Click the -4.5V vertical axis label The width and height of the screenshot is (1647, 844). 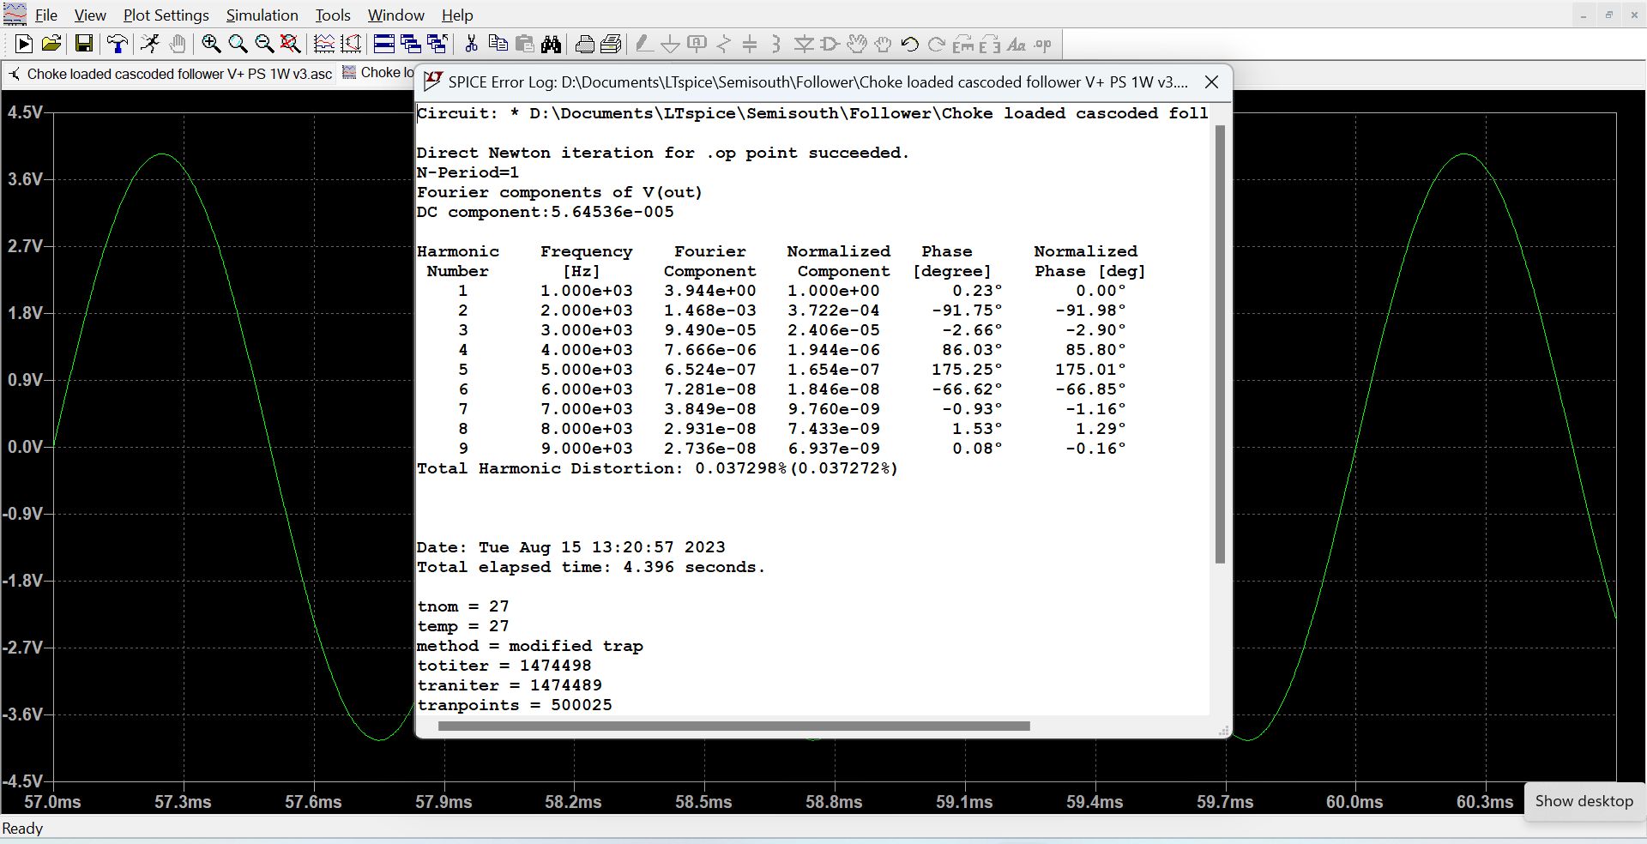[x=22, y=781]
